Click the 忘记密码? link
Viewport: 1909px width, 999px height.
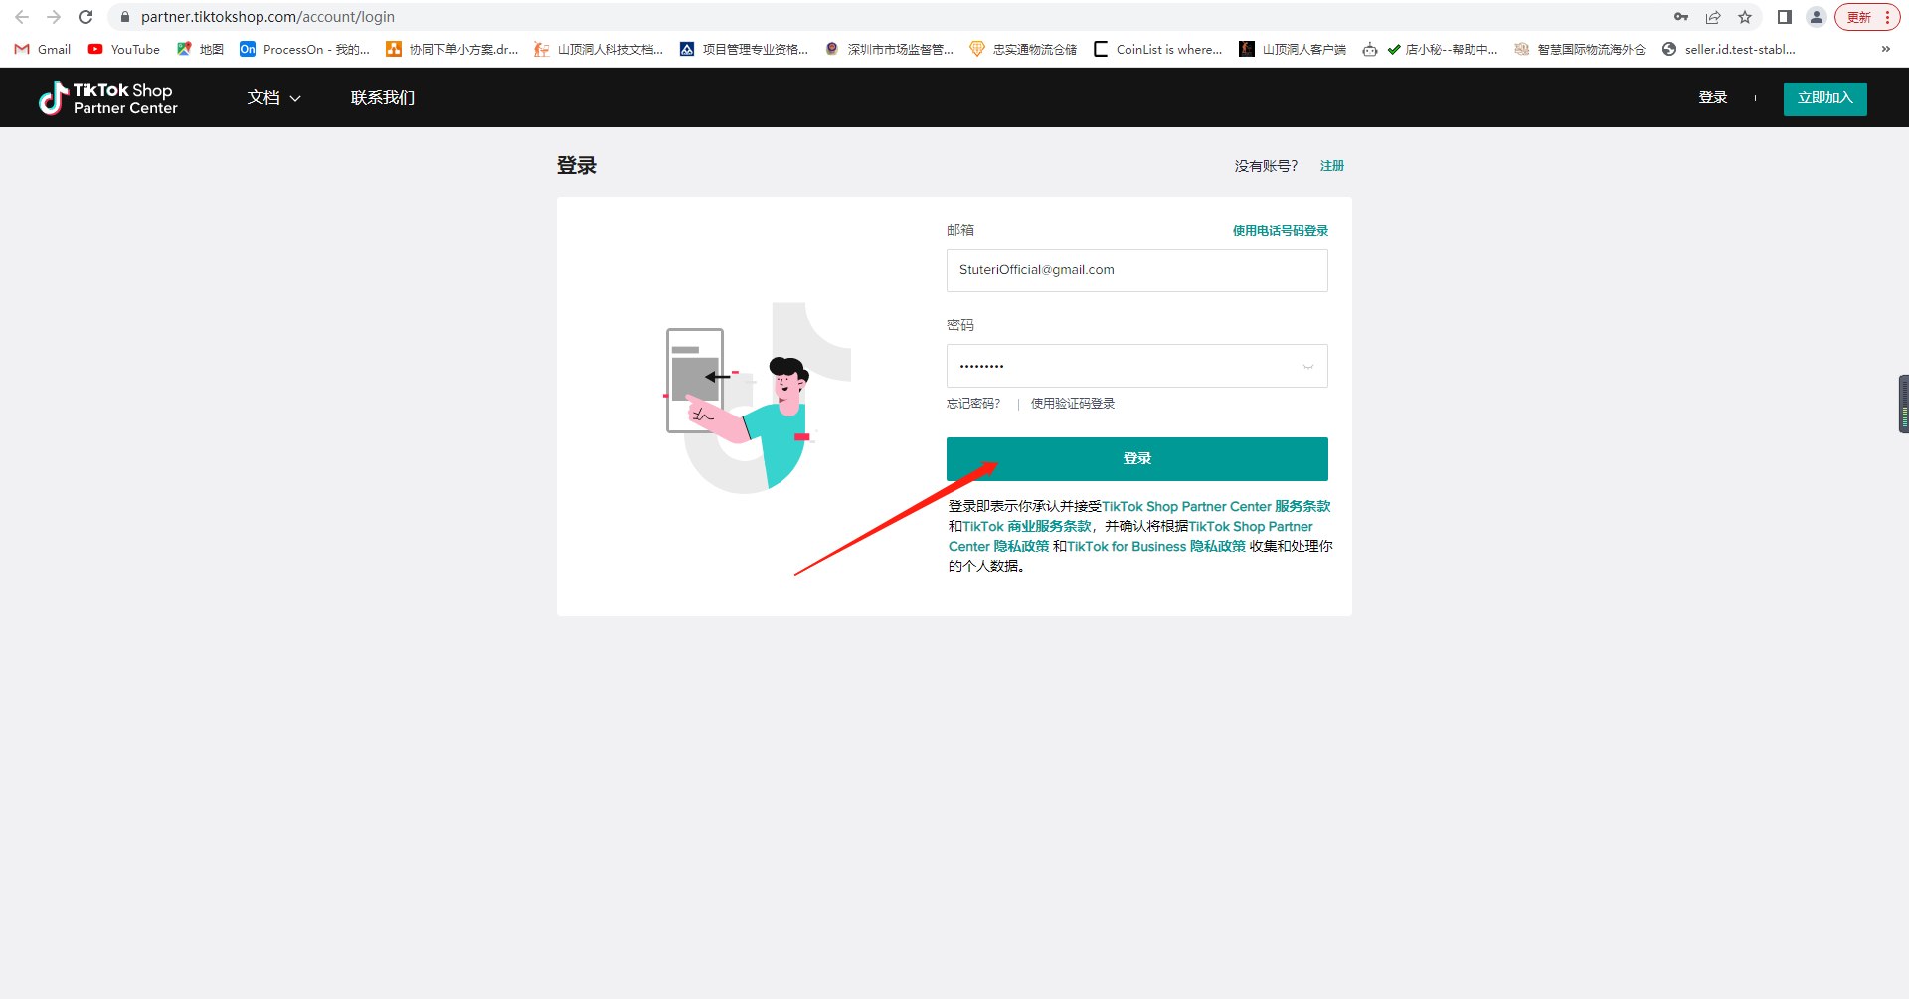(x=973, y=404)
